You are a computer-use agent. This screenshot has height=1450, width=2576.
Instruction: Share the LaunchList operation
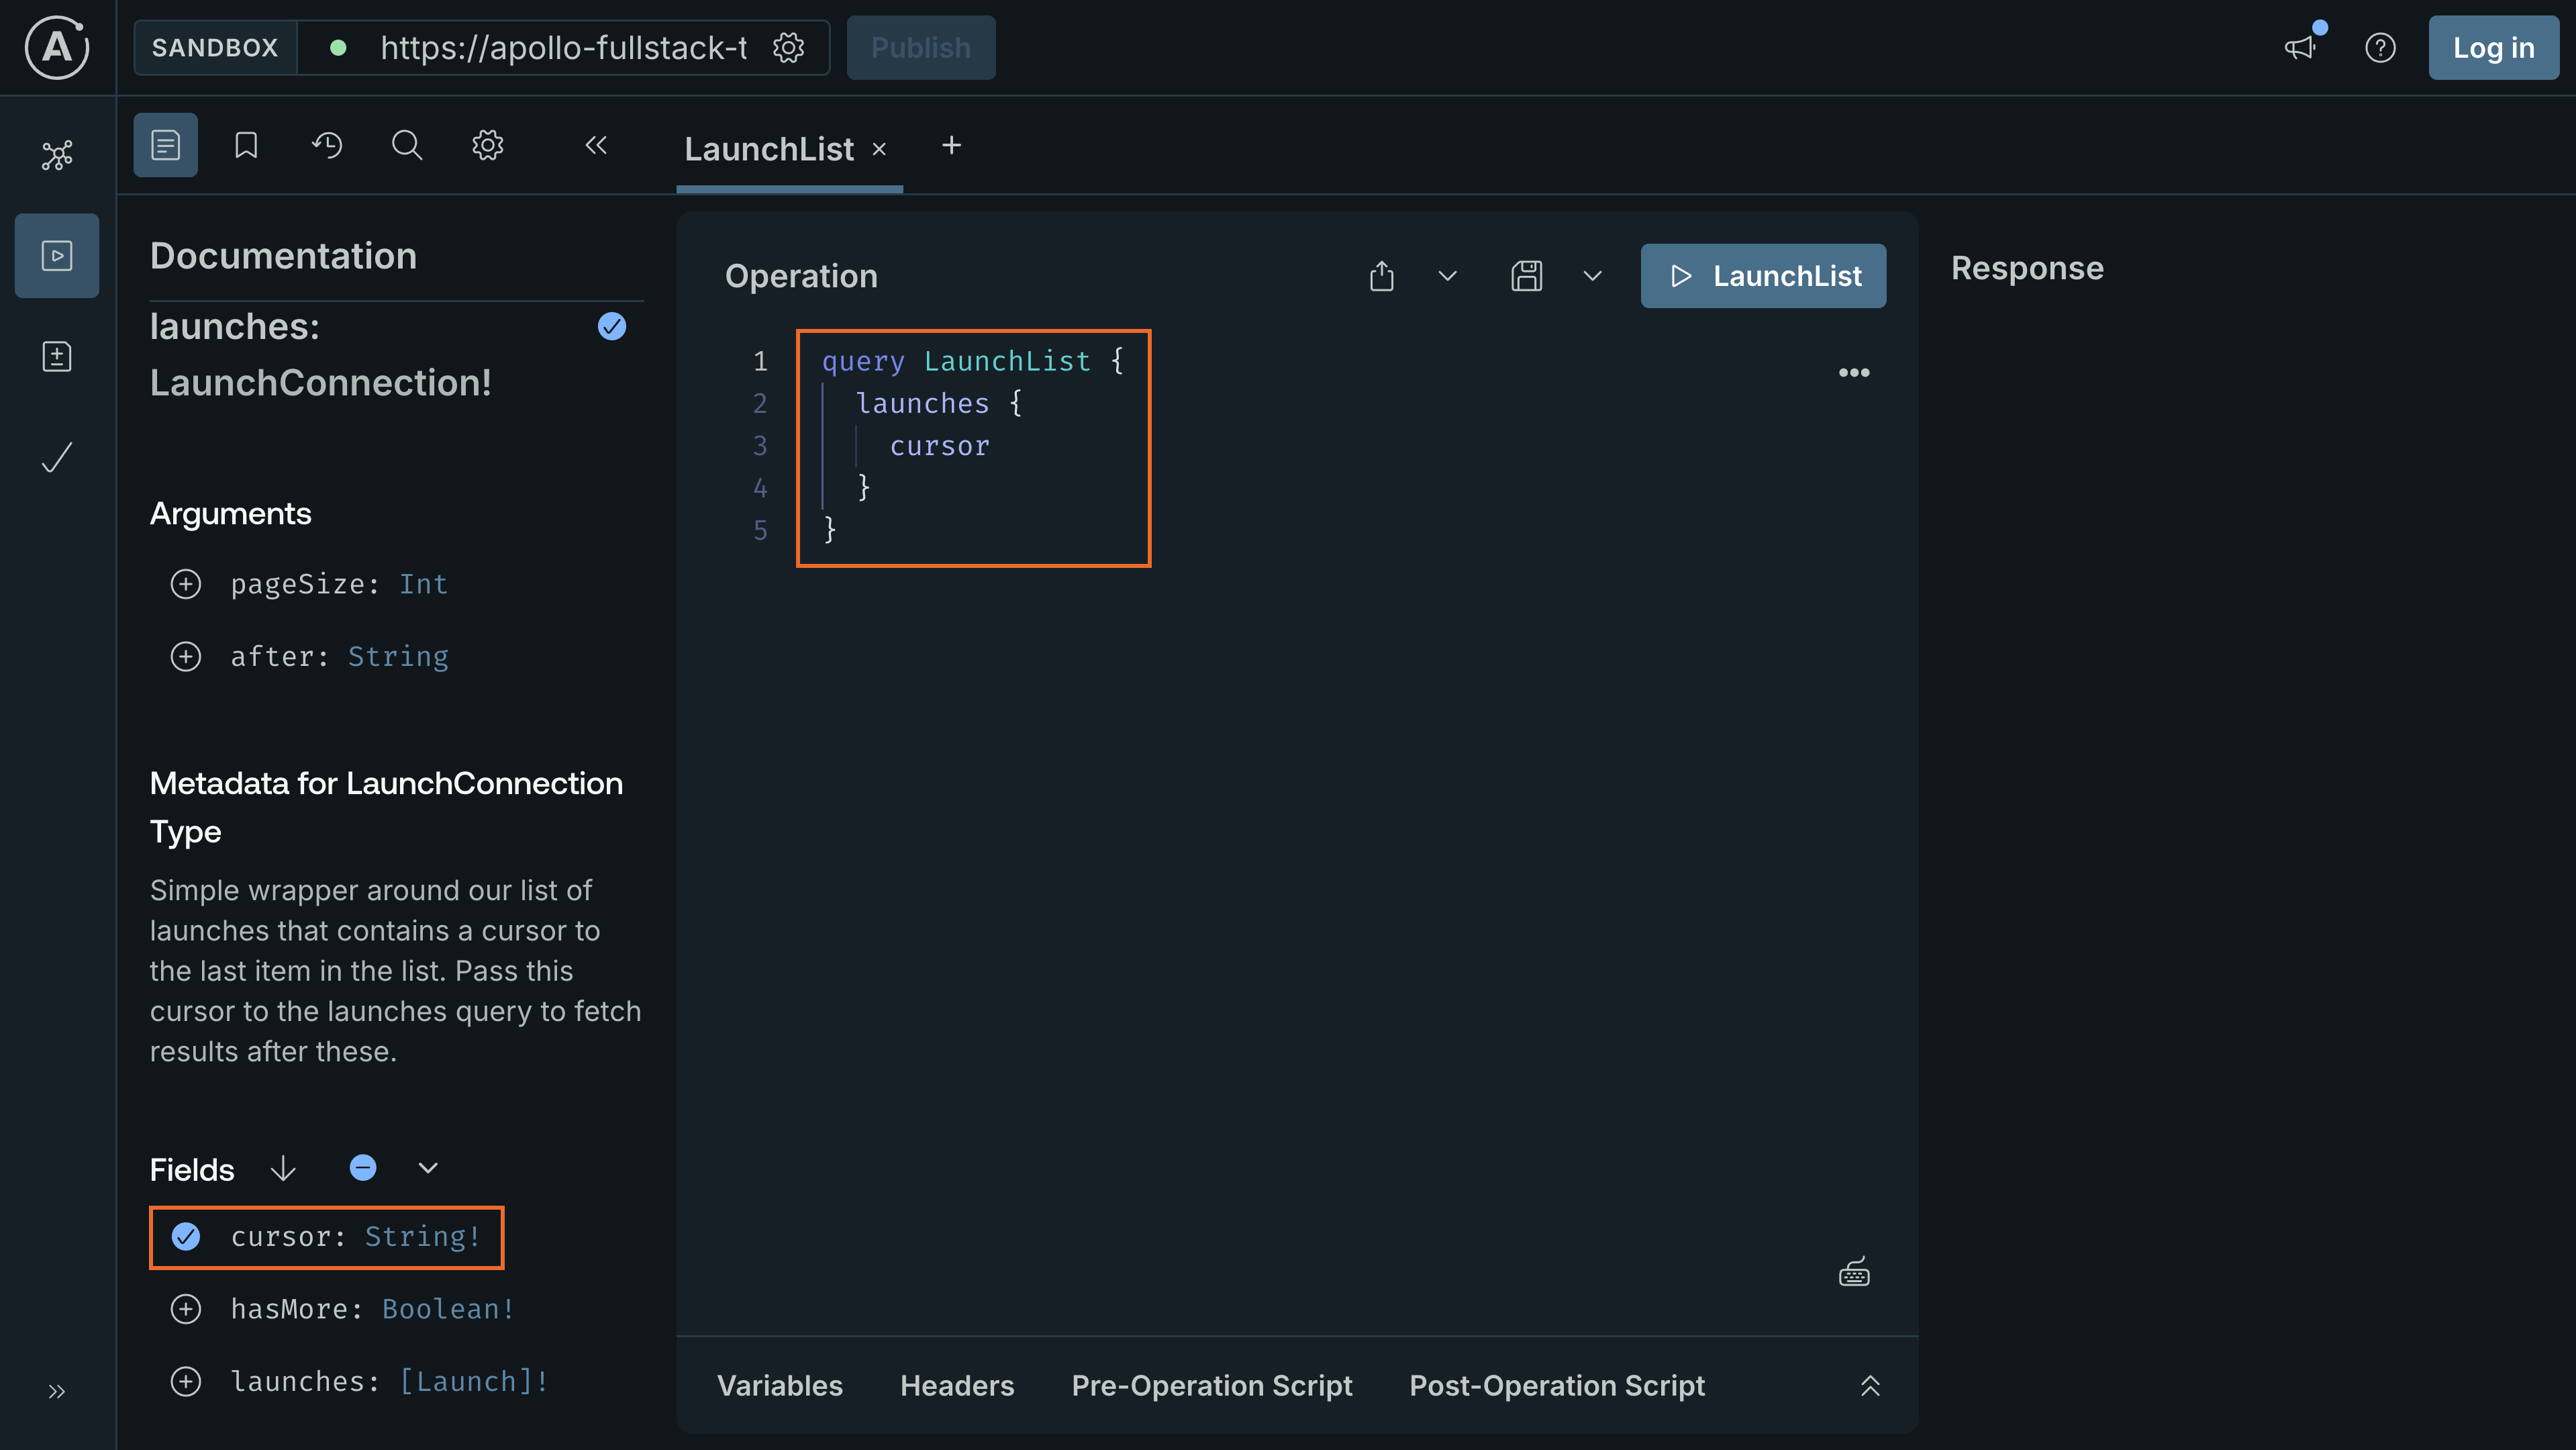1381,275
